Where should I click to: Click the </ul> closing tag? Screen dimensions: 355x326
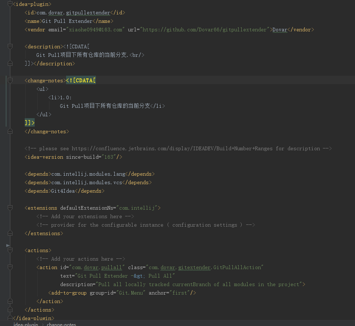tap(44, 114)
